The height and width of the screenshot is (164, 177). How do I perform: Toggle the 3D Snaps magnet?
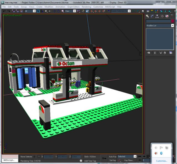coord(92,11)
